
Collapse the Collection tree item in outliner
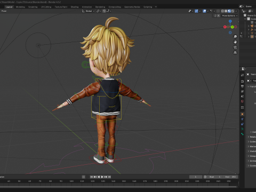245,19
